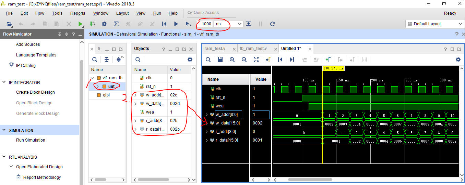
Task: Click the green Run Implementation arrow icon
Action: click(80, 24)
